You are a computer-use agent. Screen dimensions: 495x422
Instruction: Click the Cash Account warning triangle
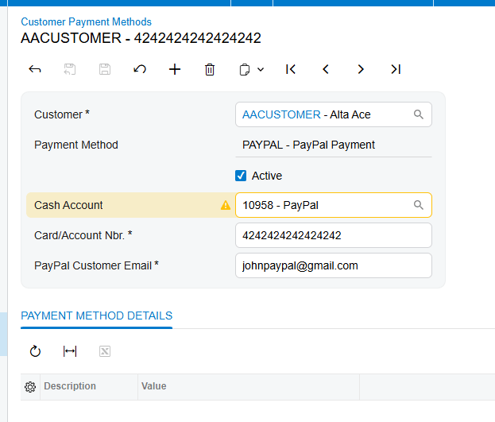pyautogui.click(x=226, y=205)
